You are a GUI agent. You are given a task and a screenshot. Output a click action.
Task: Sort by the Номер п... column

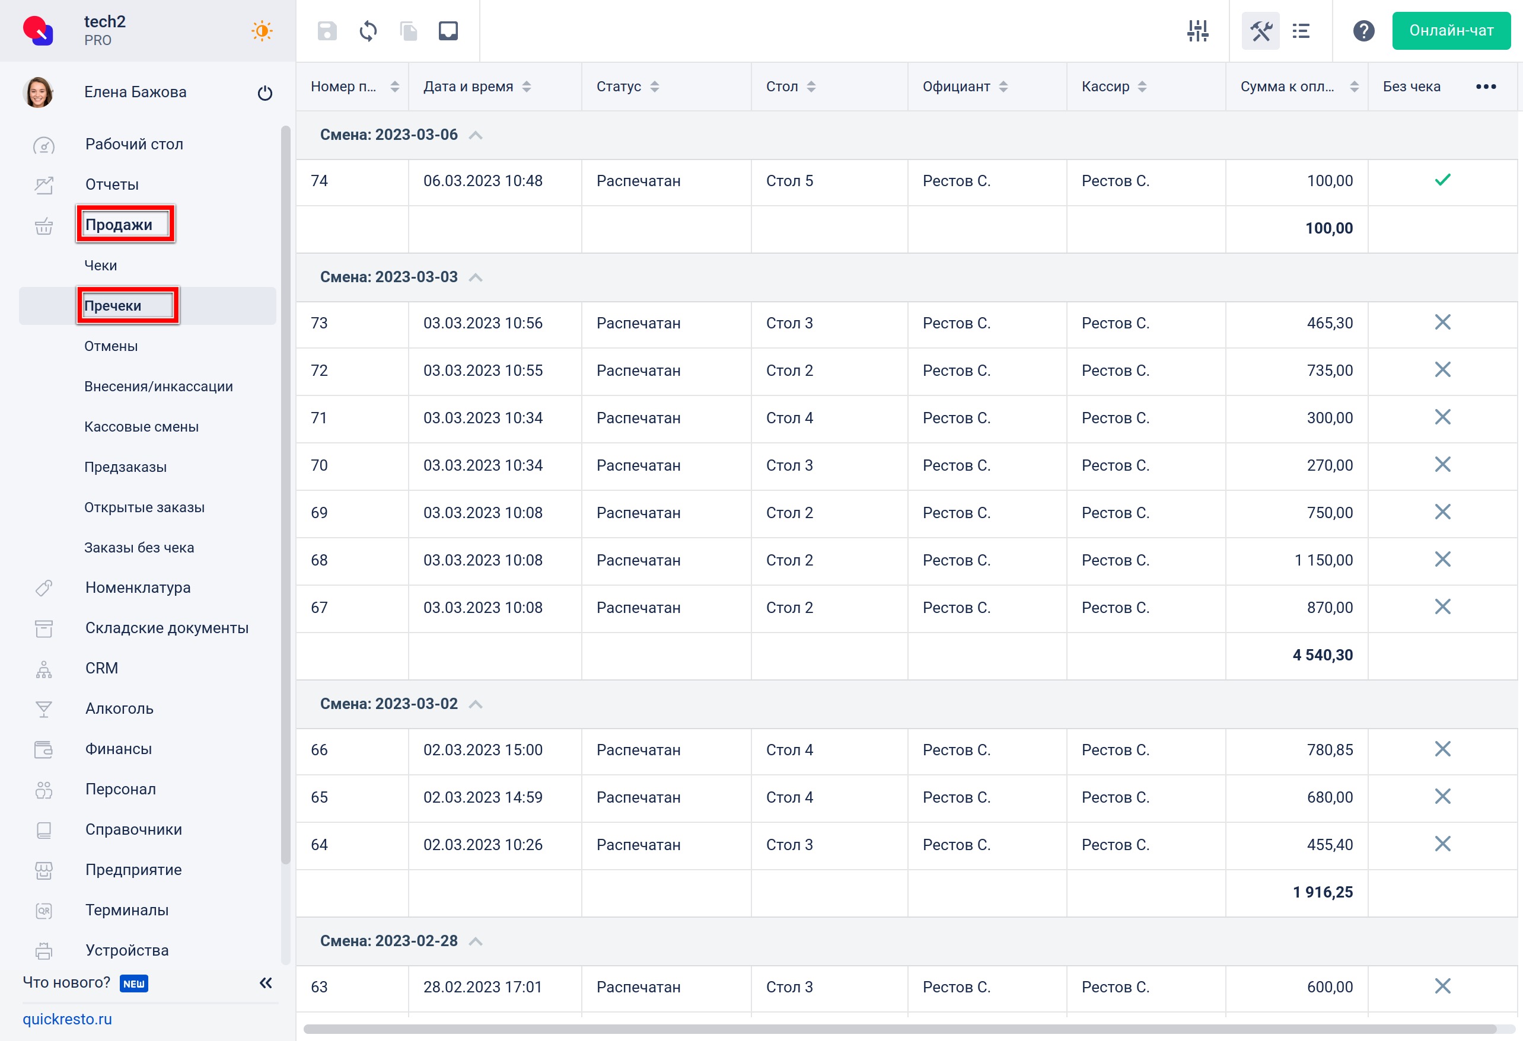click(394, 87)
